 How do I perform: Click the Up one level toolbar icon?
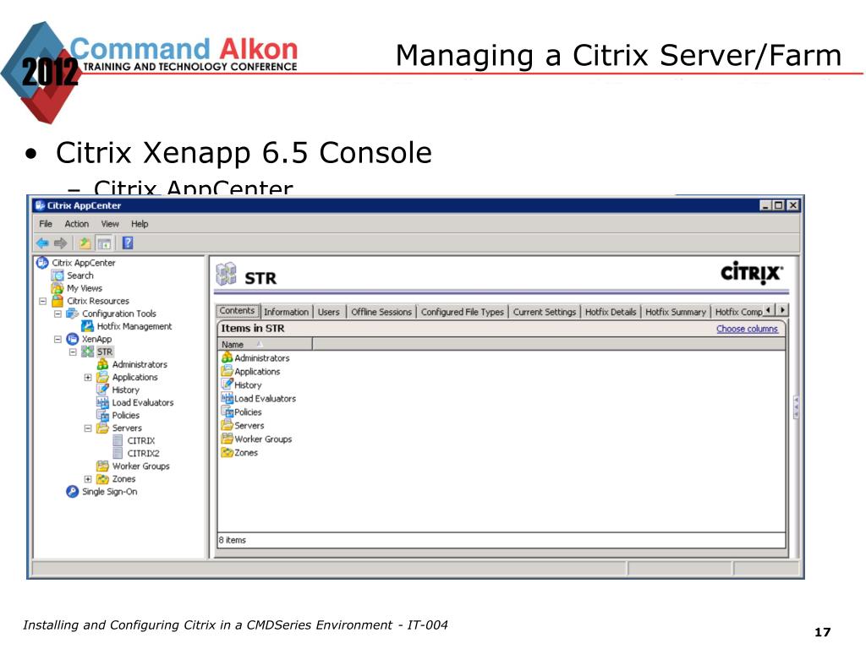(85, 243)
